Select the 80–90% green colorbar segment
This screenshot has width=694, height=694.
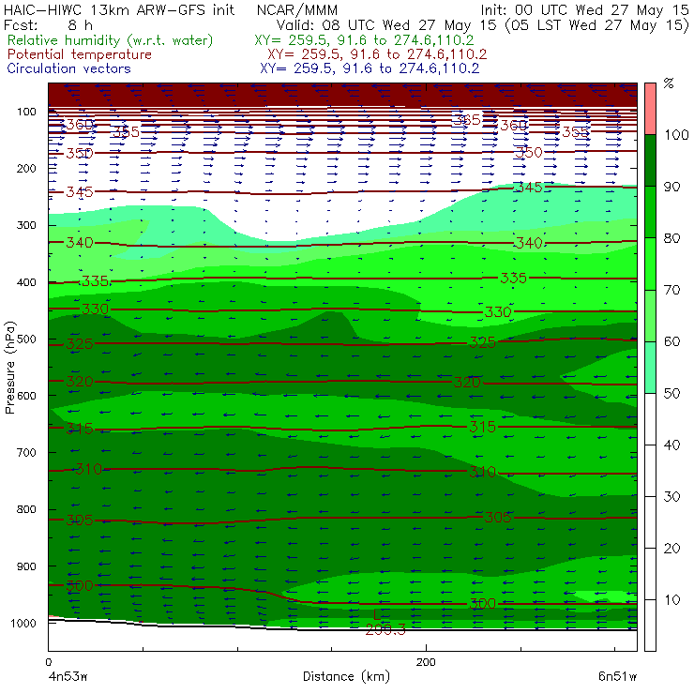point(650,212)
